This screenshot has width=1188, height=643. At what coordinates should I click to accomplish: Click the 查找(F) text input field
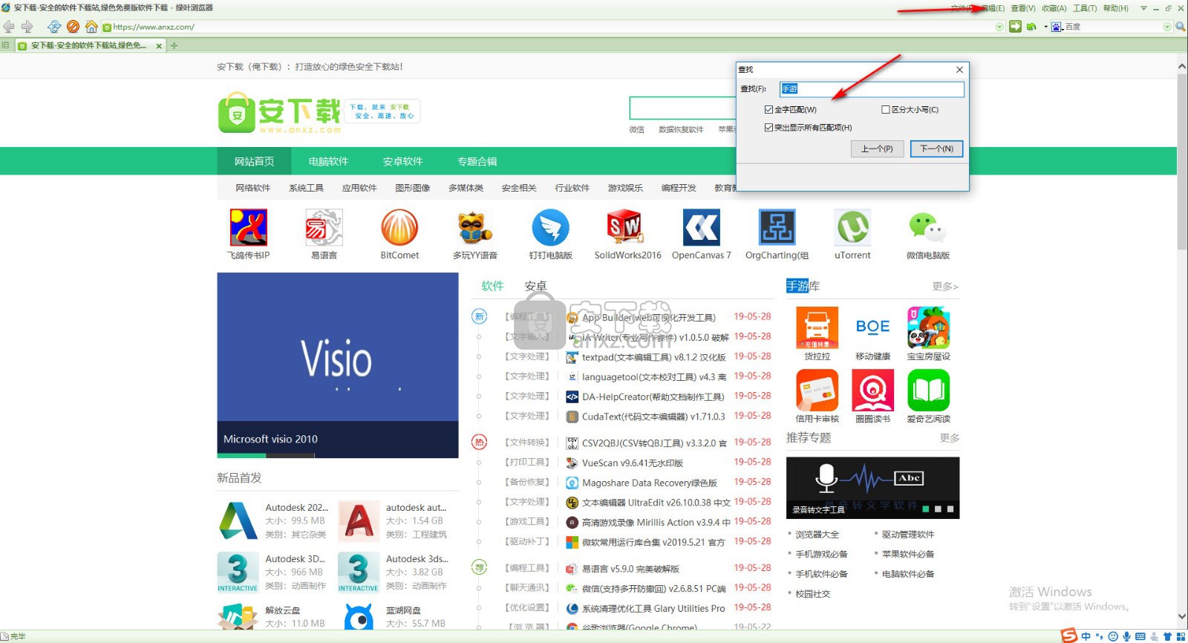[872, 89]
